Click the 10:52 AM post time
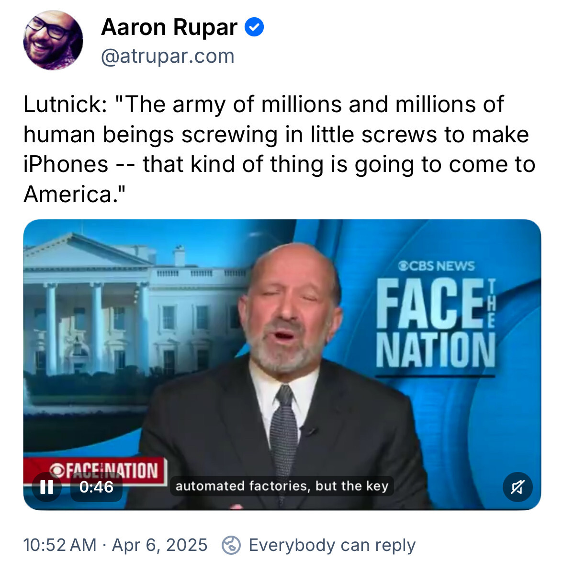 click(x=60, y=545)
